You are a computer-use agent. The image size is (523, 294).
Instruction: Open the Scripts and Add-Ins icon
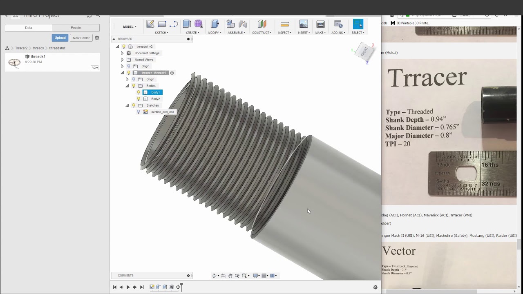[x=338, y=24]
